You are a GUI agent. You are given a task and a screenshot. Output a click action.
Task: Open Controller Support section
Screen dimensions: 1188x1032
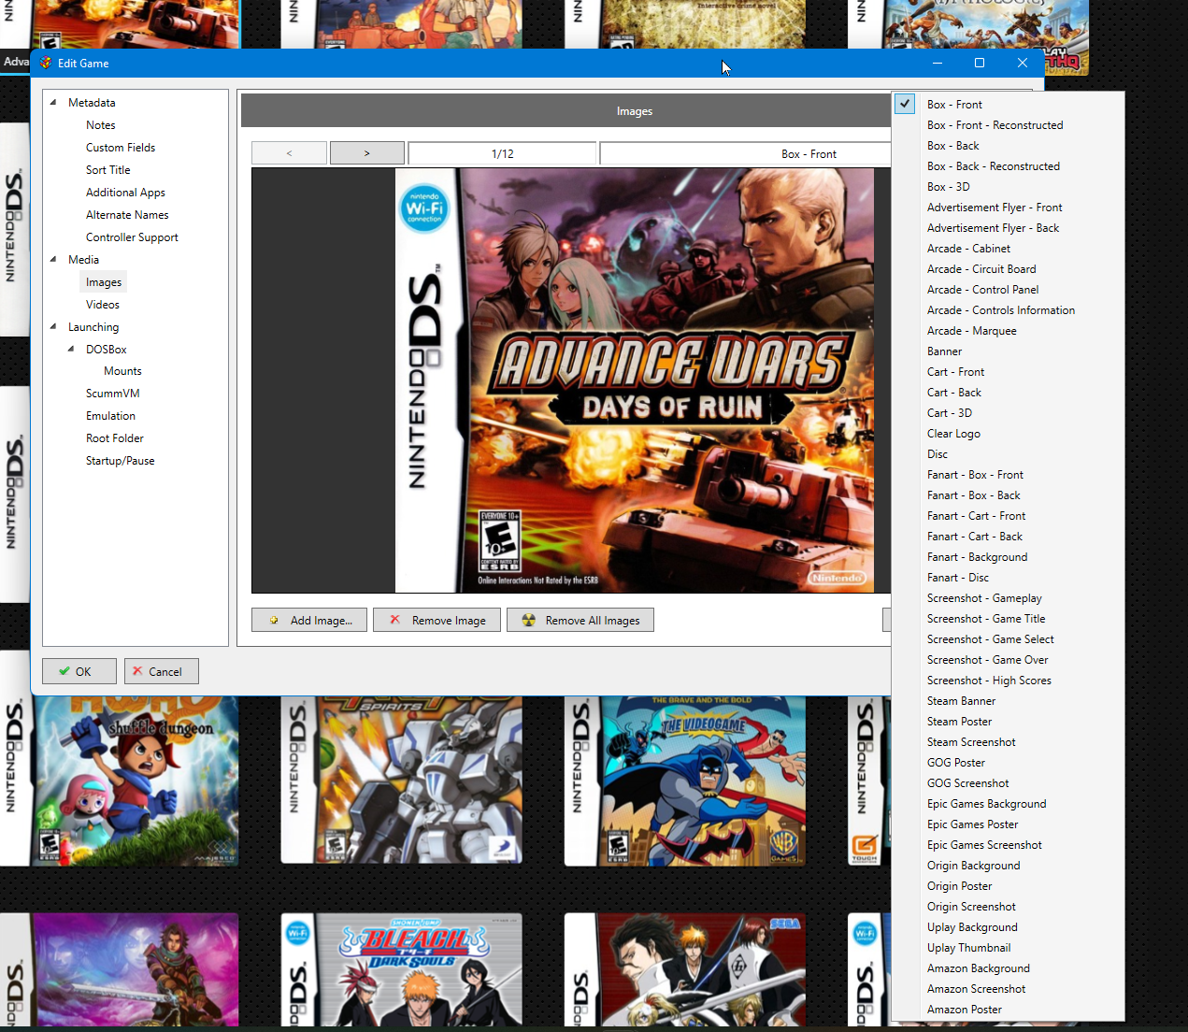132,237
